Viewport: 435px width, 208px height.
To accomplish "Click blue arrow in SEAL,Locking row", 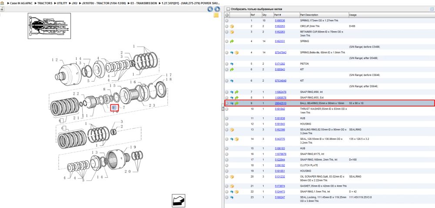I will click(232, 198).
